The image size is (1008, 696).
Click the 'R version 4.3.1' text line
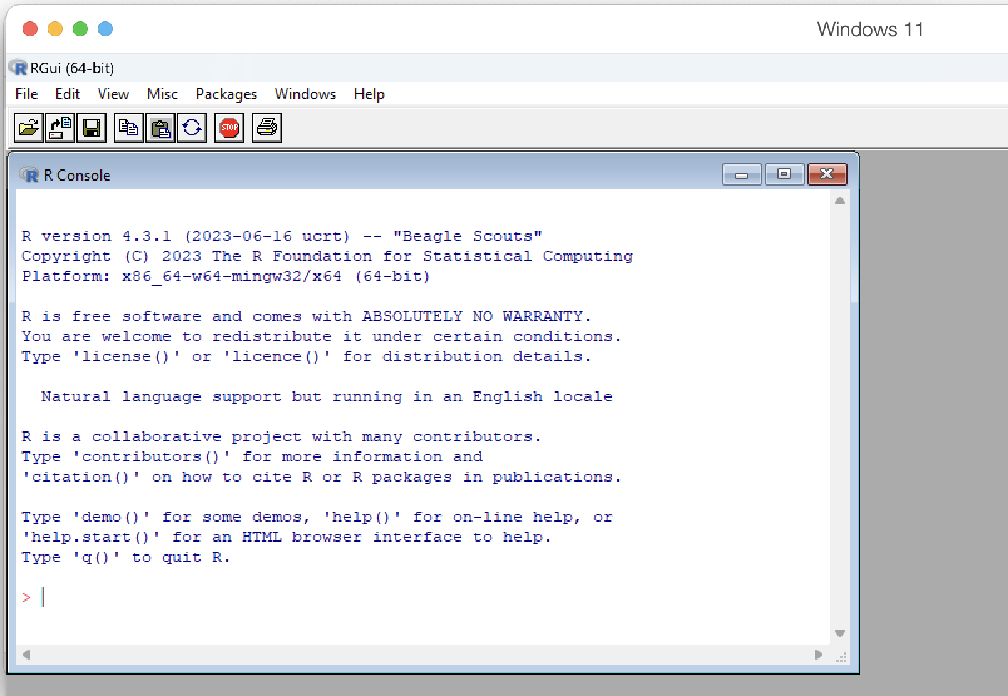tap(281, 236)
